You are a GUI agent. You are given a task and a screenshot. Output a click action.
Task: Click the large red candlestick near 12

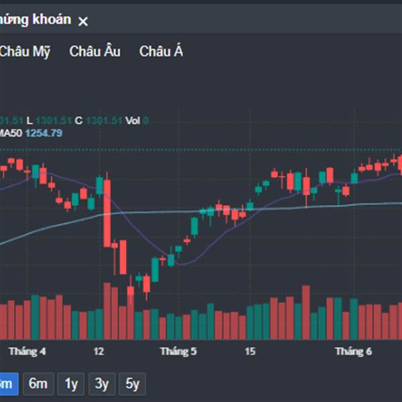coord(108,213)
